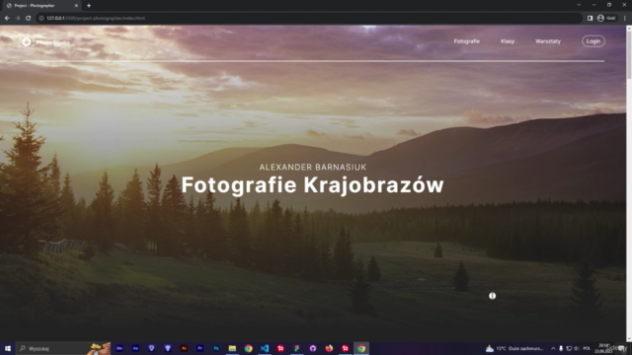Screen dimensions: 632x355
Task: Click the Fotografie Krajobrazów heading
Action: 312,185
